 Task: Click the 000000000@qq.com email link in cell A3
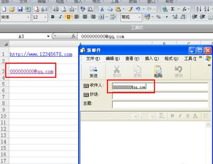click(32, 71)
